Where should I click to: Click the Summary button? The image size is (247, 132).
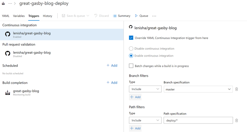[x=122, y=16]
